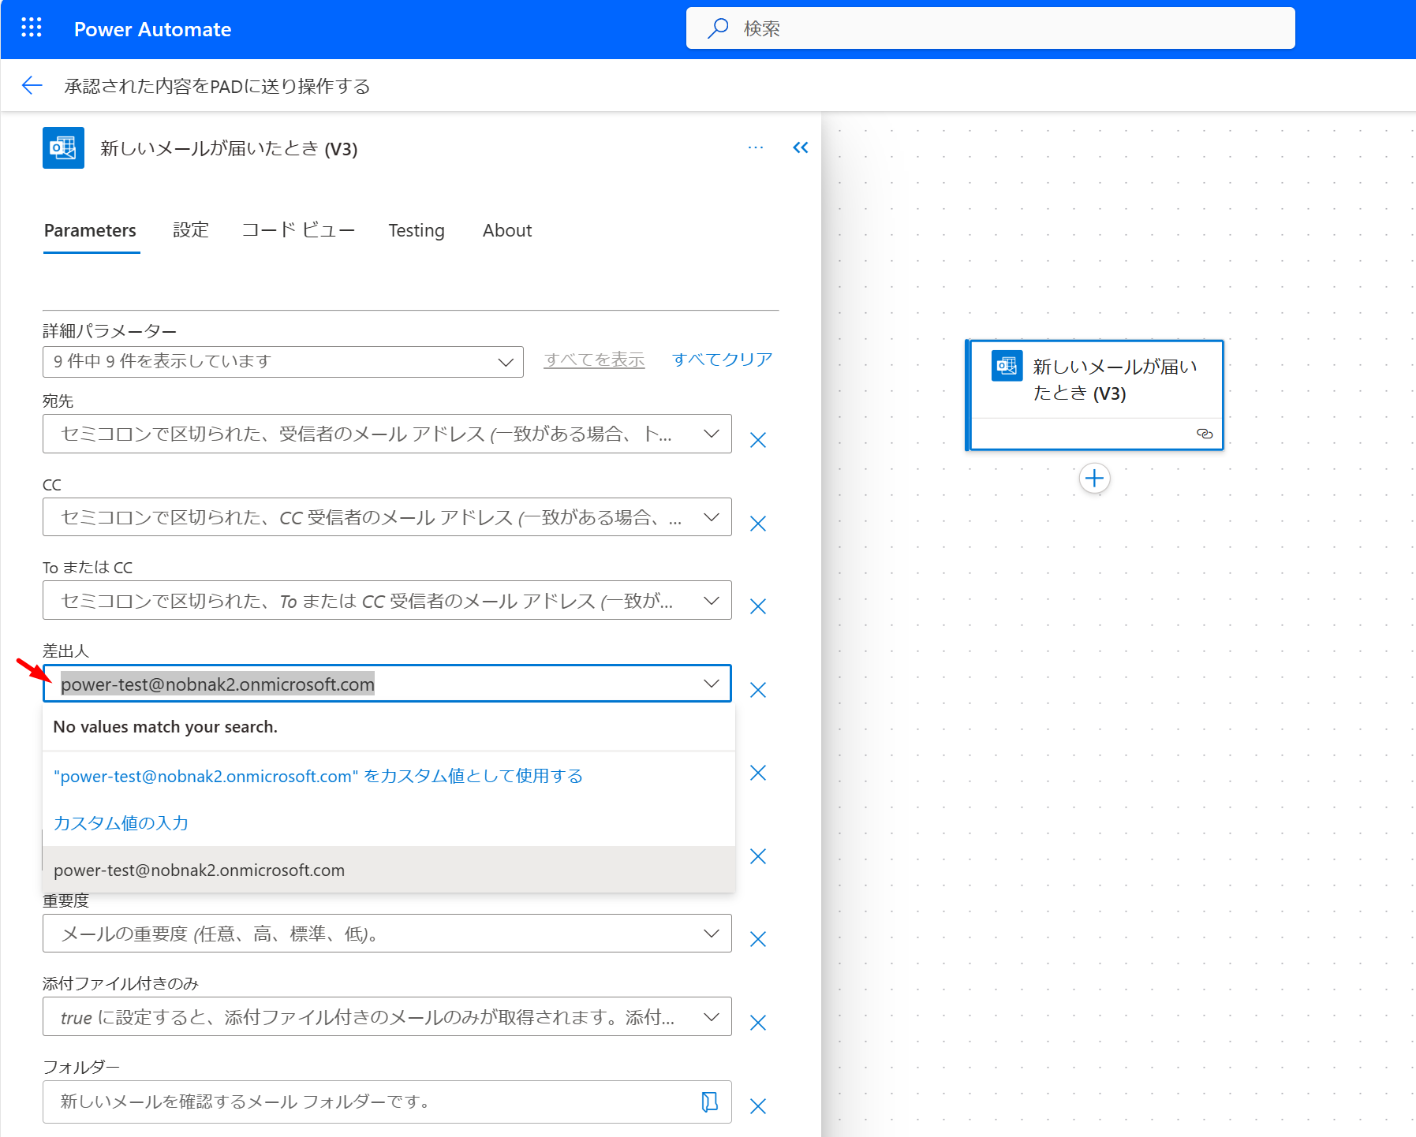Open the 添付ファイル付きのみ dropdown chevron
Screen dimensions: 1416x1137
tap(711, 1017)
